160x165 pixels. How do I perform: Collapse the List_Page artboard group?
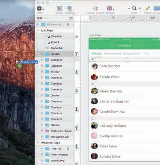tap(38, 30)
